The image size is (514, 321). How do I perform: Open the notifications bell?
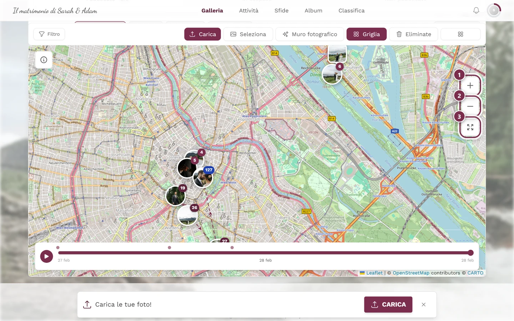476,11
